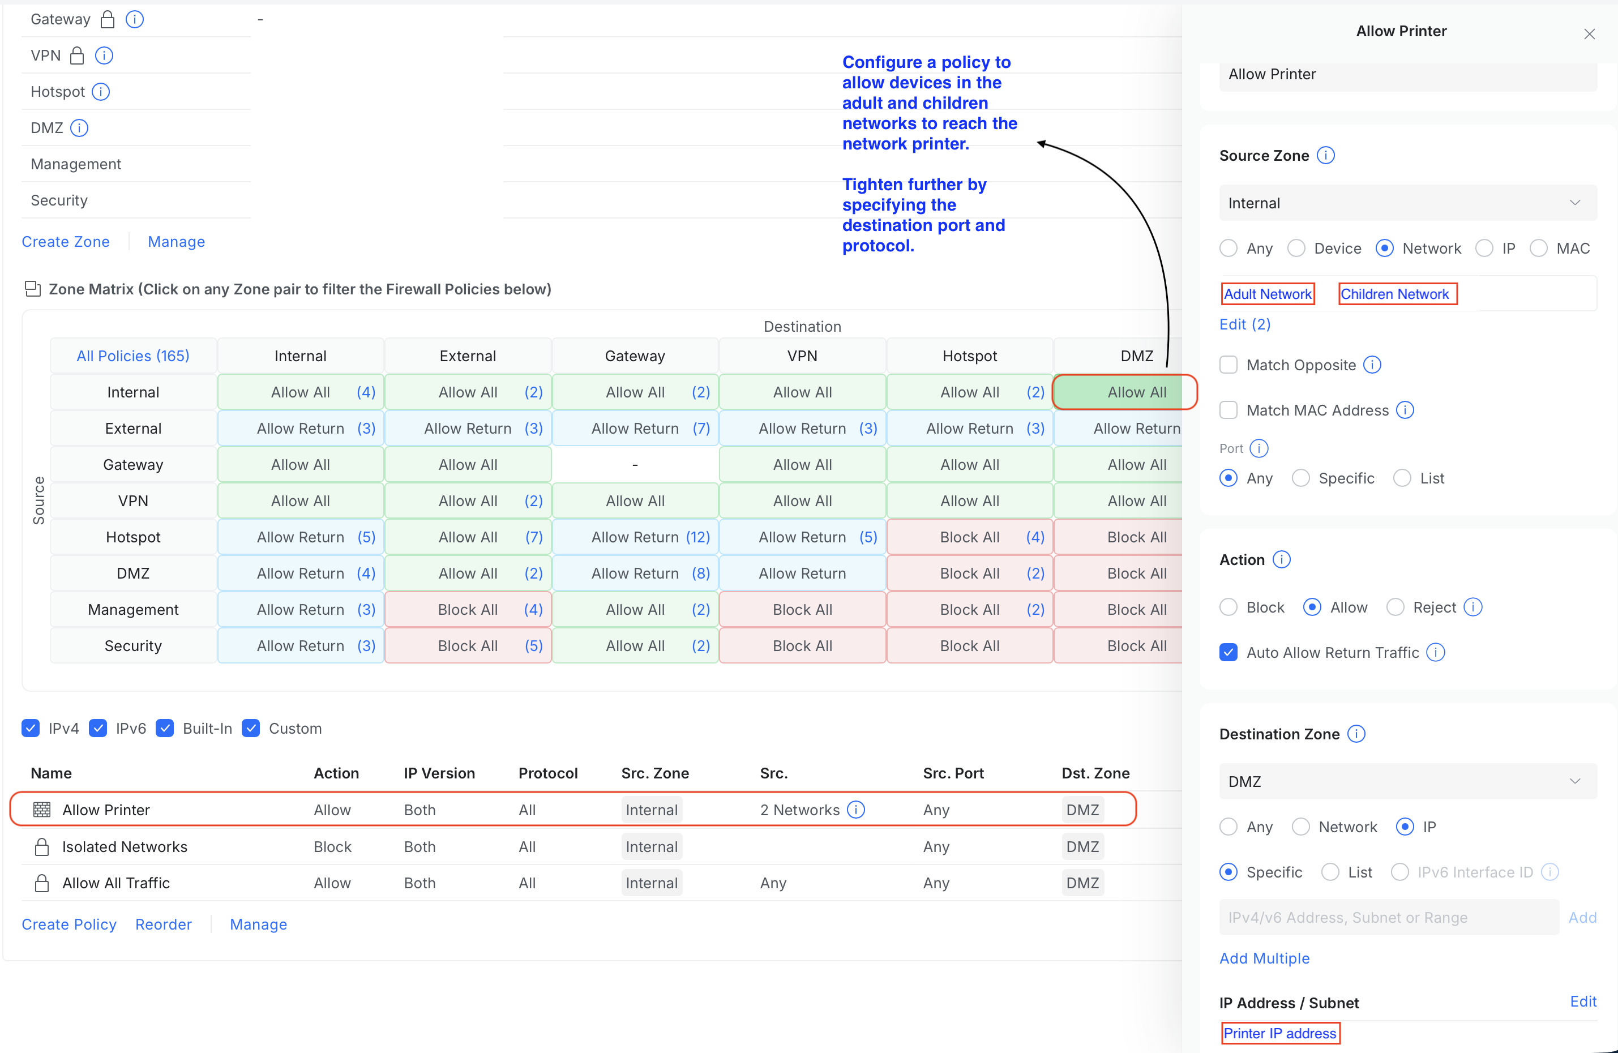
Task: Enable the Match Opposite checkbox
Action: [1229, 365]
